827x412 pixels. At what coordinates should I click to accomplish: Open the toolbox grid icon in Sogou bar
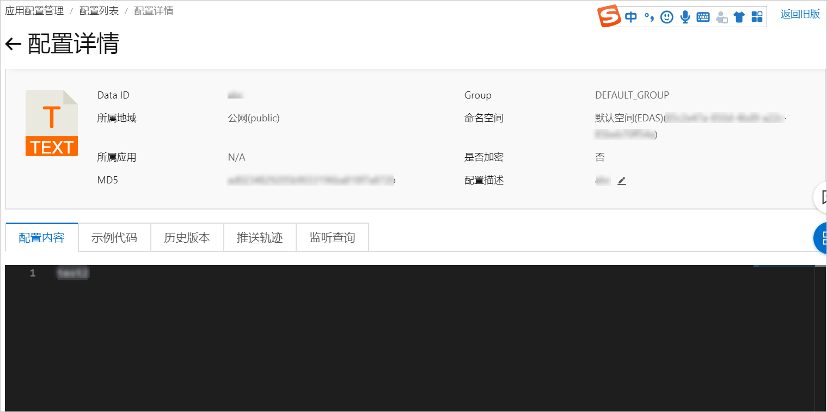point(757,17)
